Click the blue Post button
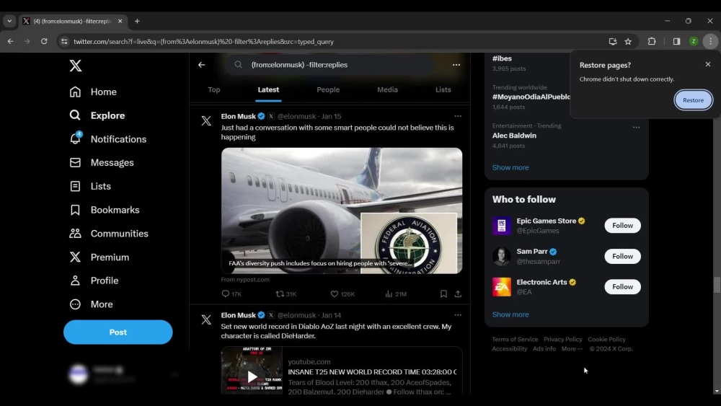Image resolution: width=721 pixels, height=406 pixels. coord(118,332)
